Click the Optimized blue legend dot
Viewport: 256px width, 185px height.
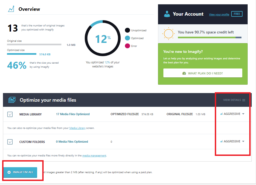[127, 38]
